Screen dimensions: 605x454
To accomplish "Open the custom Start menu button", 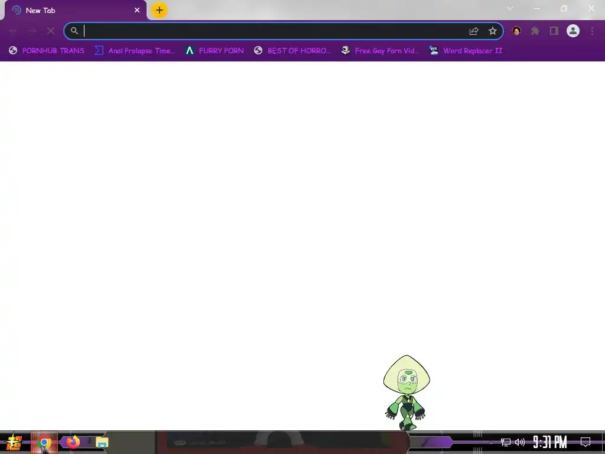I will tap(14, 442).
